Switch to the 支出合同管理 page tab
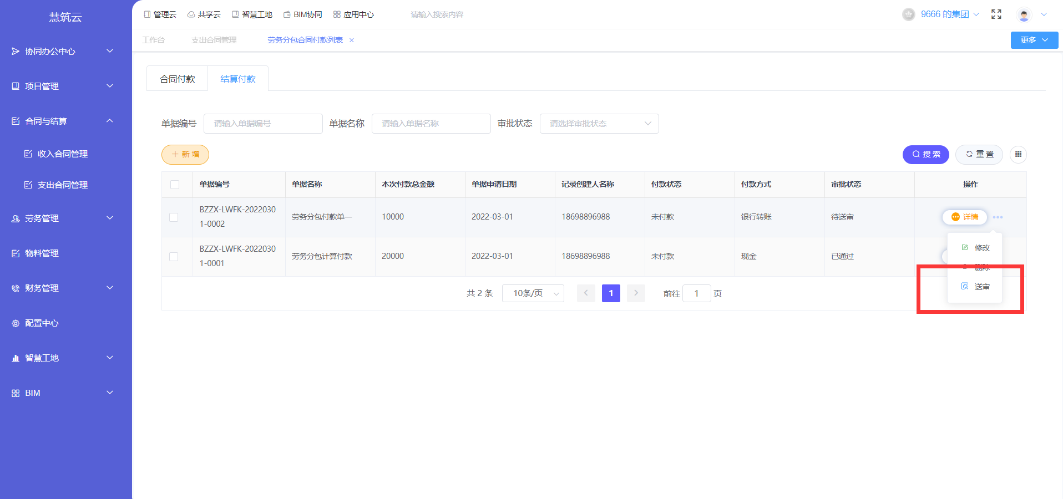 (x=214, y=40)
